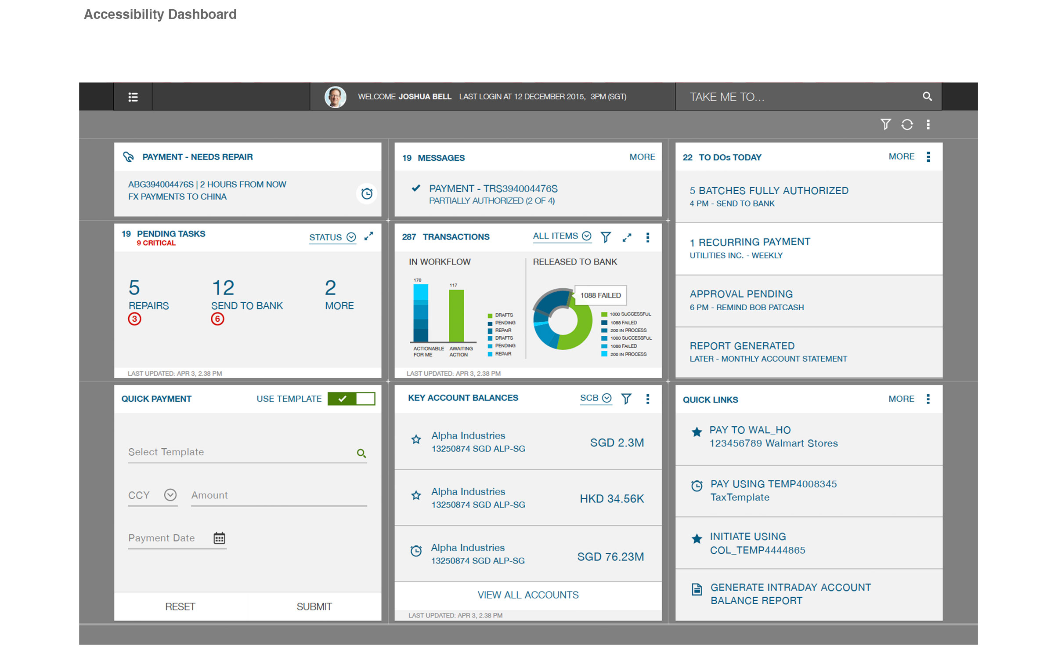Click the snooze clock on the FX payment repair
This screenshot has width=1054, height=650.
coord(367,193)
